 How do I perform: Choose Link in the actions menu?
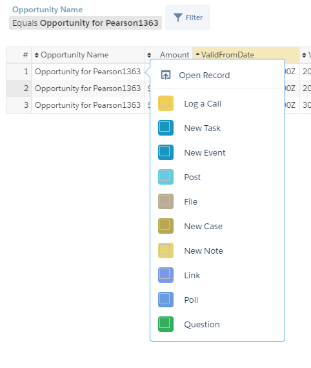point(192,275)
